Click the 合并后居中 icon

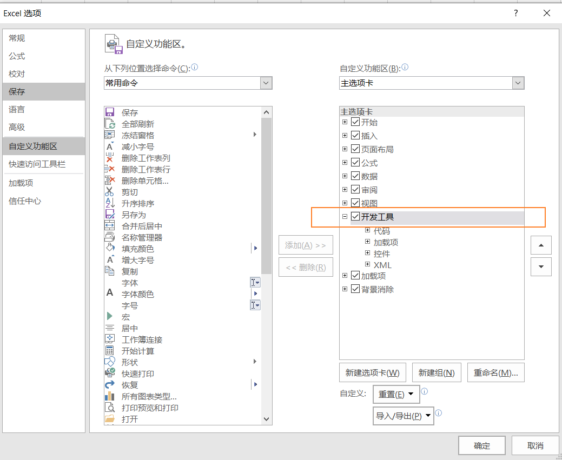coord(109,226)
